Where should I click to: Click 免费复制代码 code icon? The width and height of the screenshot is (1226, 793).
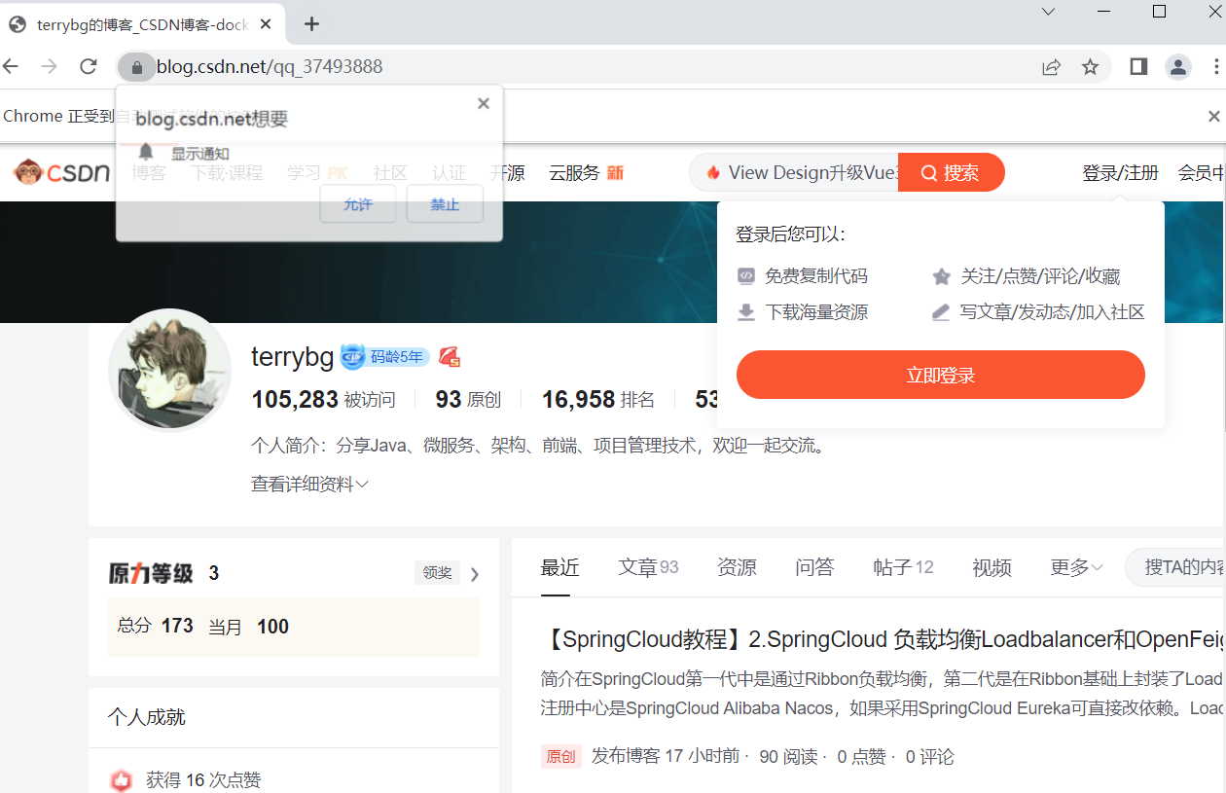(746, 275)
